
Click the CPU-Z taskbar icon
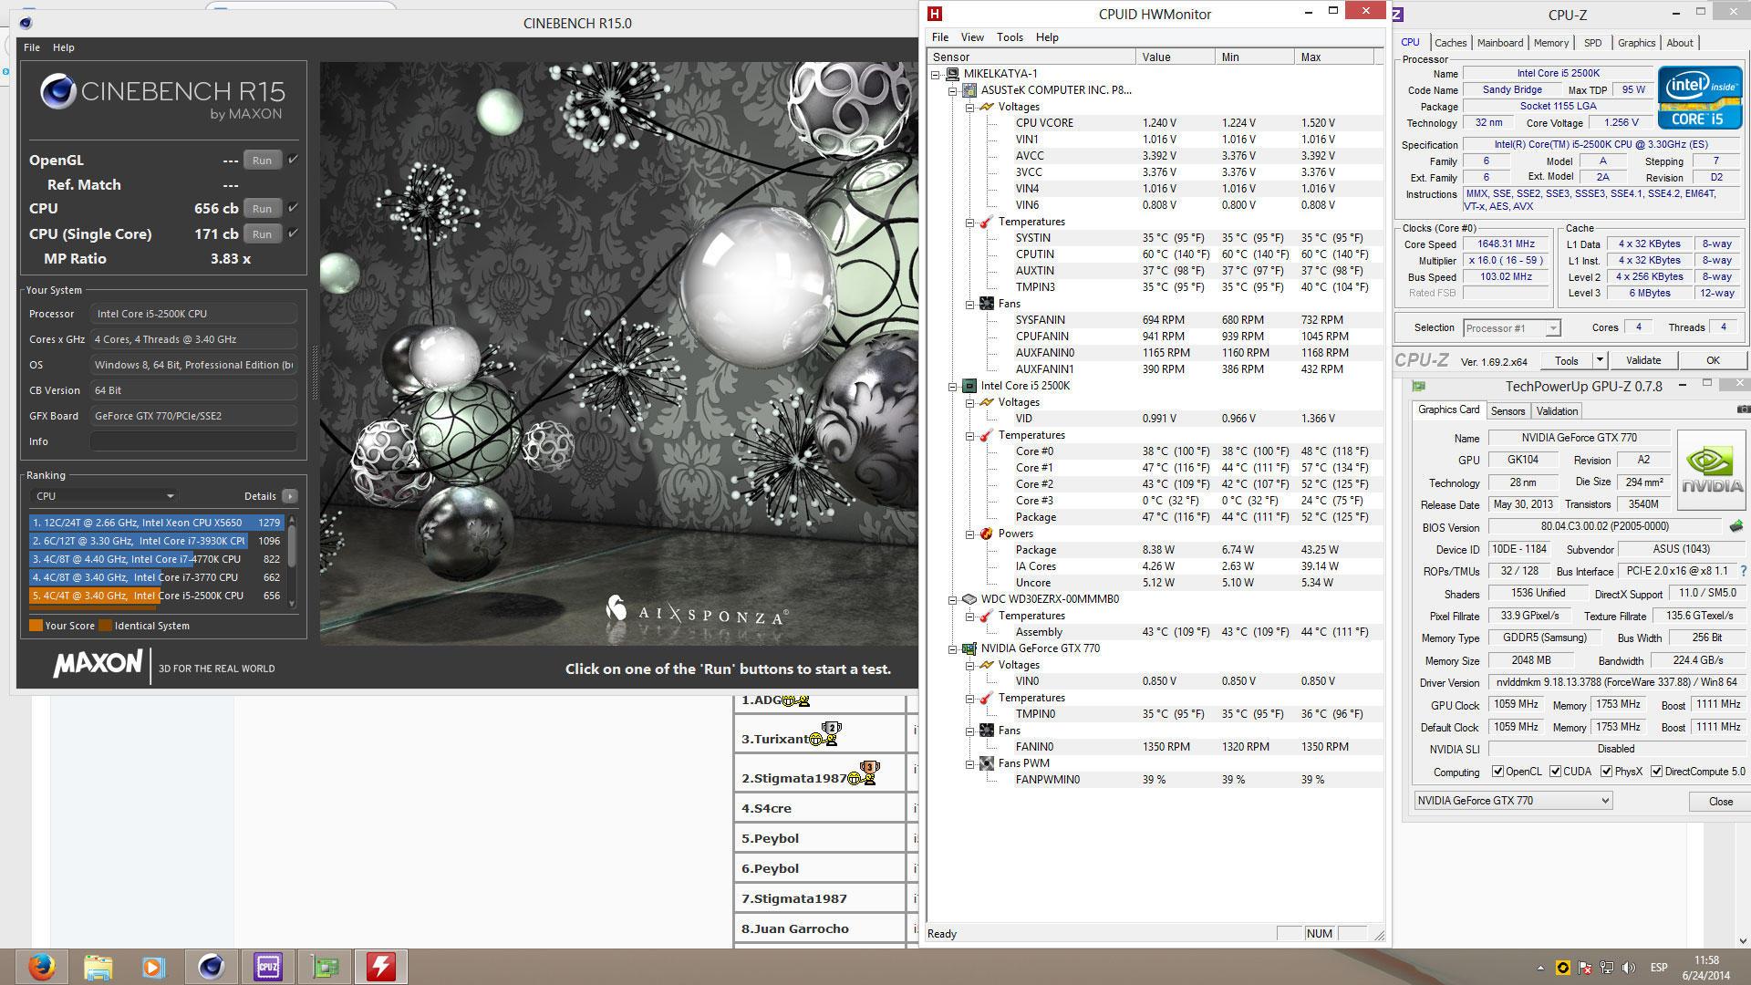[x=267, y=967]
